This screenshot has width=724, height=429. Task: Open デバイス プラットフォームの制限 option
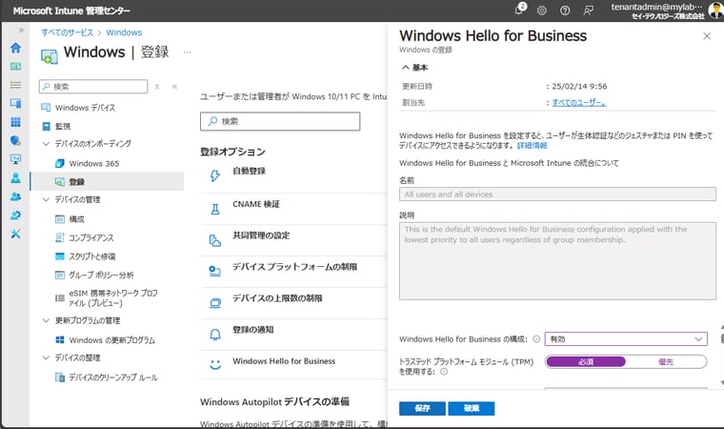pos(294,267)
